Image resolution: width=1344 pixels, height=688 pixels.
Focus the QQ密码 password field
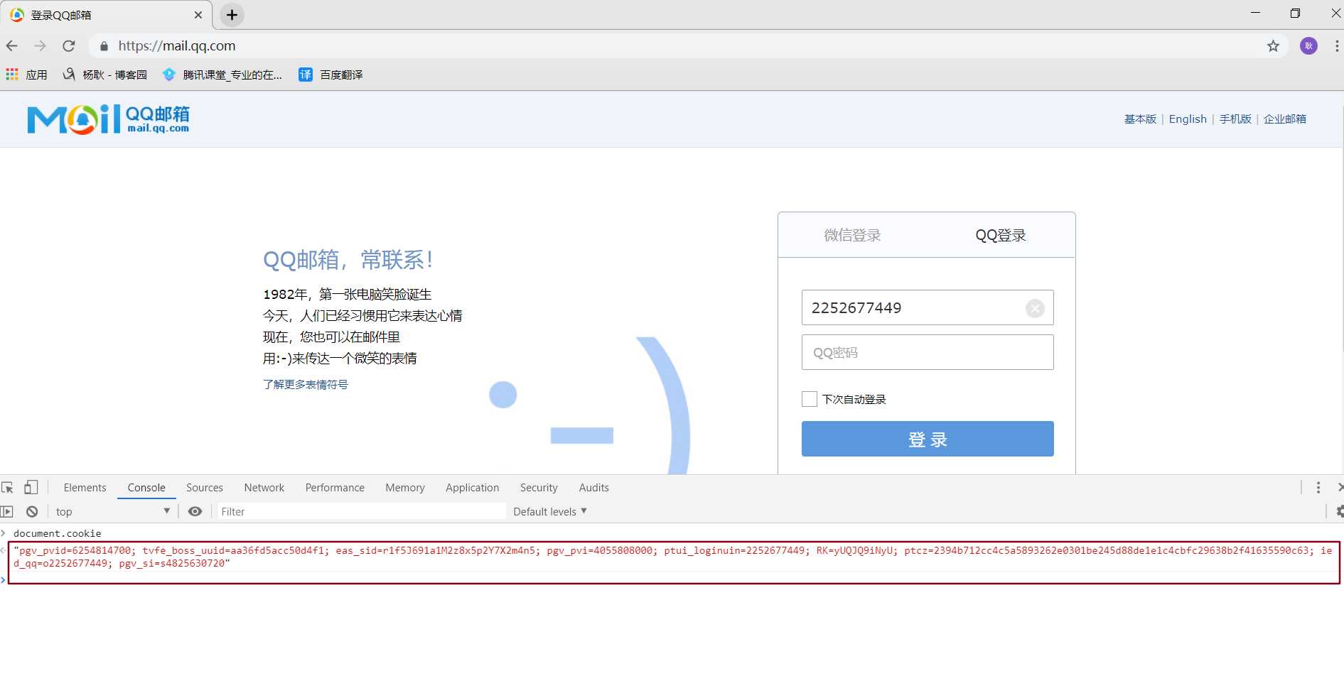[928, 352]
